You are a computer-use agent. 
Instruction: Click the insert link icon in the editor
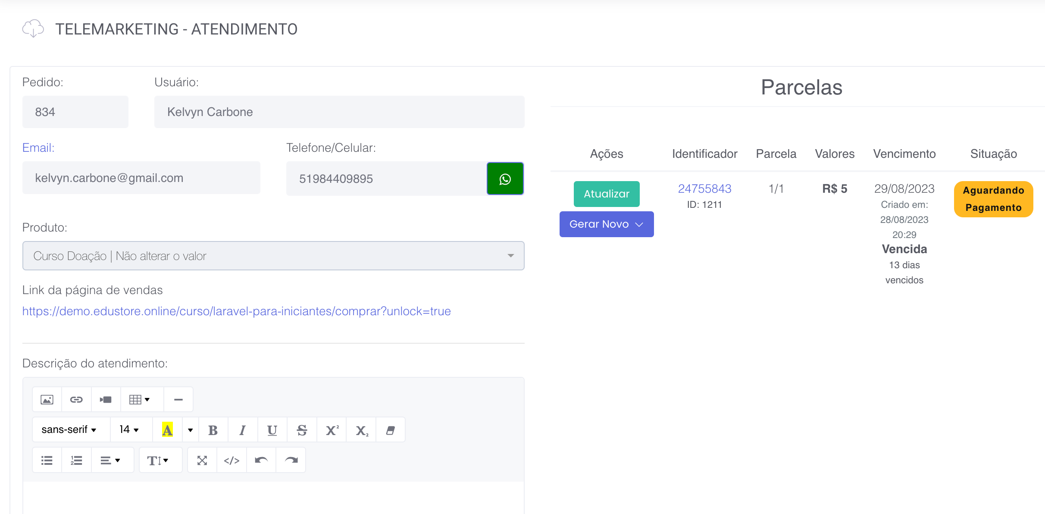pos(76,400)
